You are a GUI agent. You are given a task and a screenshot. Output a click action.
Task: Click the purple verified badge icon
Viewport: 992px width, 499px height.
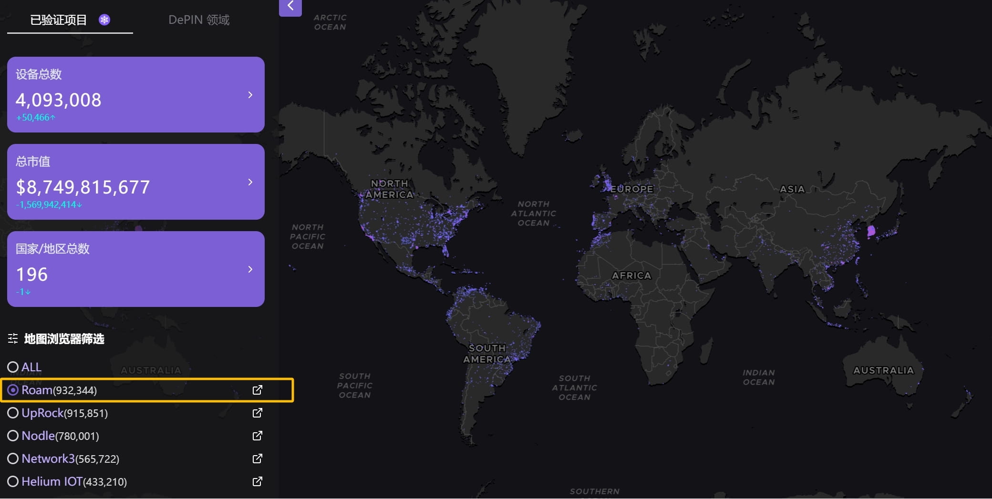[x=104, y=20]
